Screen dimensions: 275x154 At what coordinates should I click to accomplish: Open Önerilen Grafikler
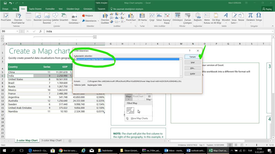pyautogui.click(x=105, y=18)
